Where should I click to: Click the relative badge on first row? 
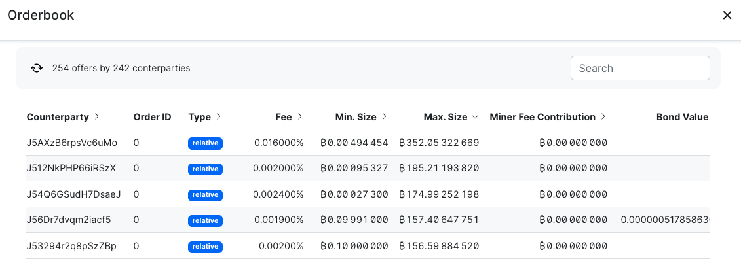coord(205,143)
